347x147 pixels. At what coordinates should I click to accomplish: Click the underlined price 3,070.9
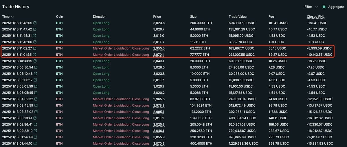159,144
